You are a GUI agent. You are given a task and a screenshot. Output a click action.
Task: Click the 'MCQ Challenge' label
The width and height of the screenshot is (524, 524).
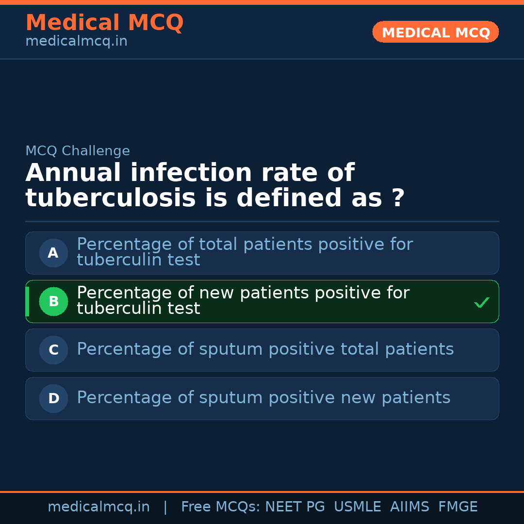coord(78,151)
